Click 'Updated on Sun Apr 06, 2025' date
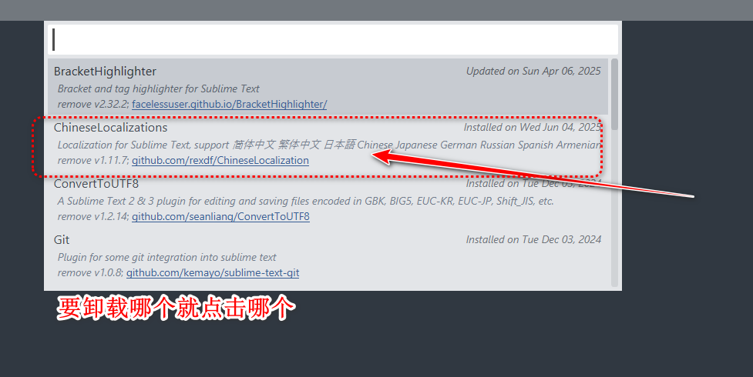The width and height of the screenshot is (753, 377). pyautogui.click(x=533, y=71)
